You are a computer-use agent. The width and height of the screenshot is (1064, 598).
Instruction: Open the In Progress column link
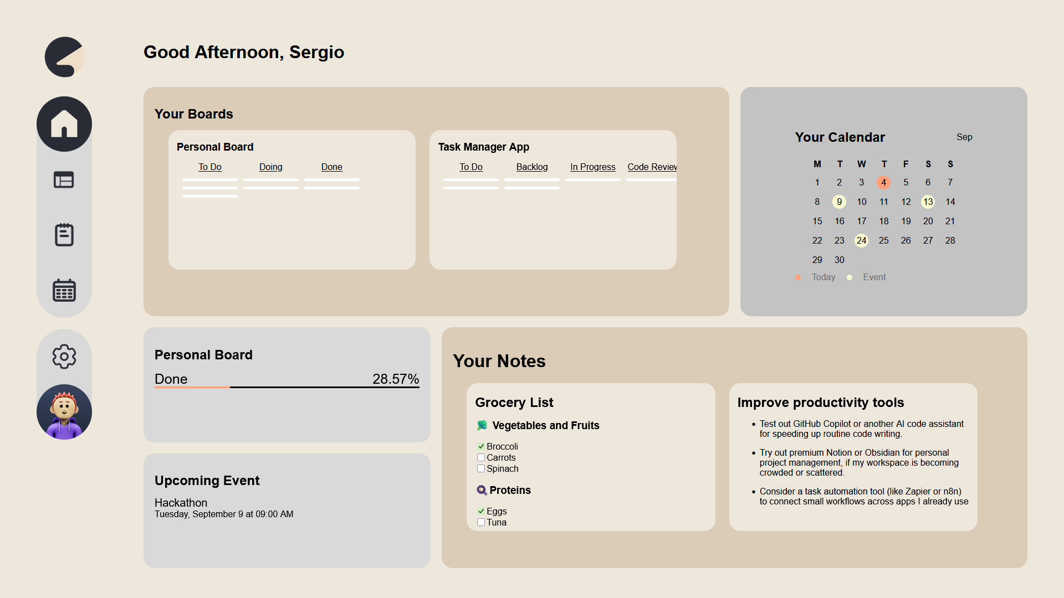tap(593, 167)
